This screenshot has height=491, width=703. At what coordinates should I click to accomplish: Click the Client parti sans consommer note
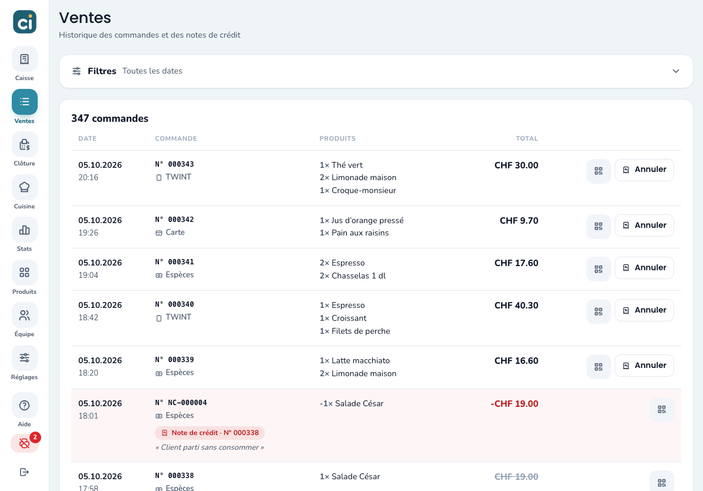click(x=210, y=447)
